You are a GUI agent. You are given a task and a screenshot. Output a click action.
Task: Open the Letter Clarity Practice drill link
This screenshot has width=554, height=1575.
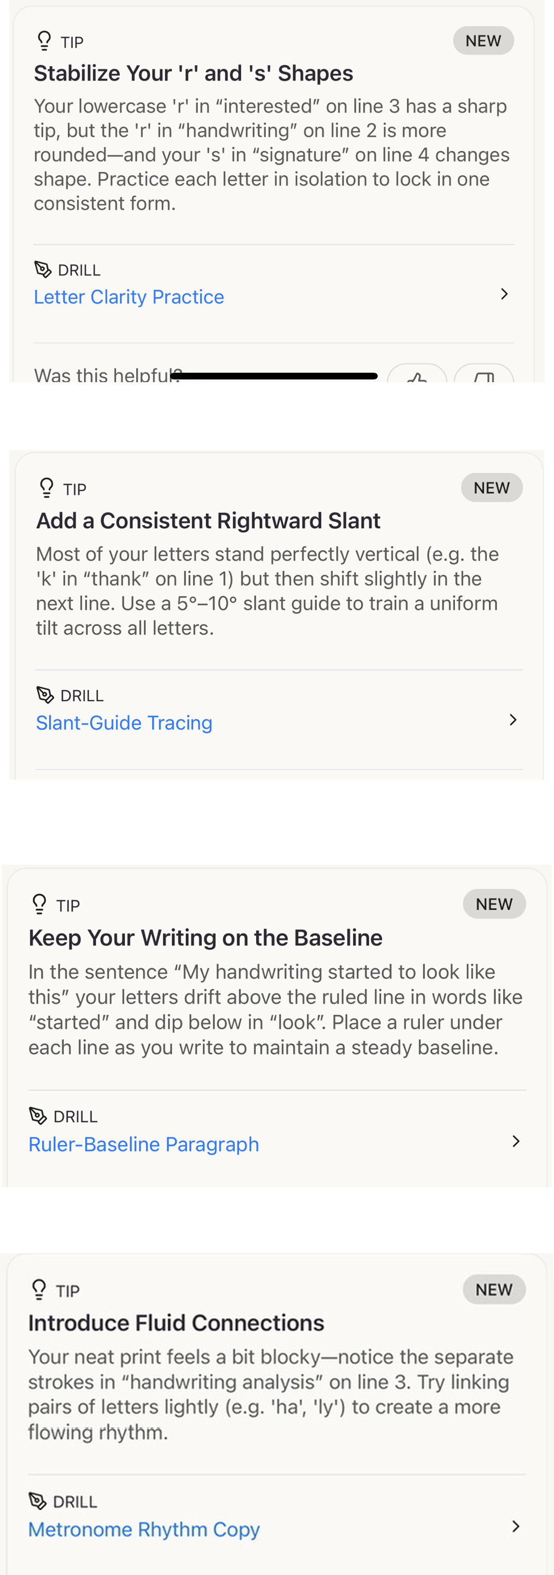[129, 297]
